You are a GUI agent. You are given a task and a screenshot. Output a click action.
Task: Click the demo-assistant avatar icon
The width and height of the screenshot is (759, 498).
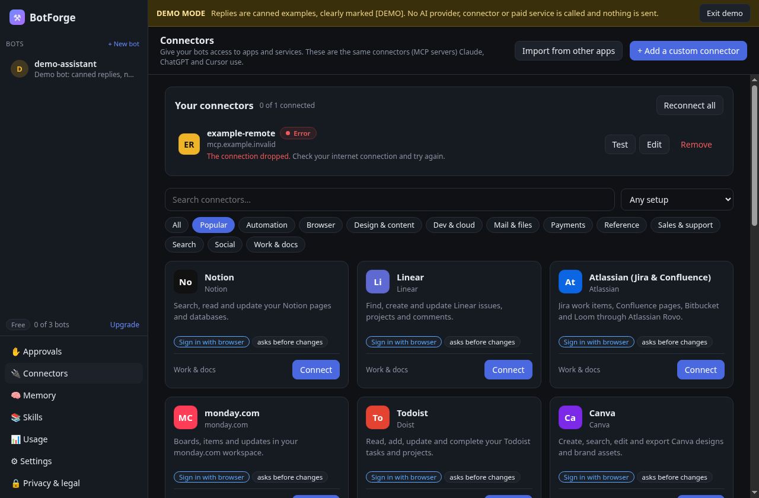20,69
